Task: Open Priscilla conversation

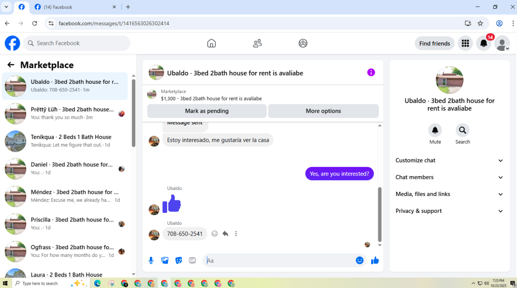Action: [x=65, y=224]
